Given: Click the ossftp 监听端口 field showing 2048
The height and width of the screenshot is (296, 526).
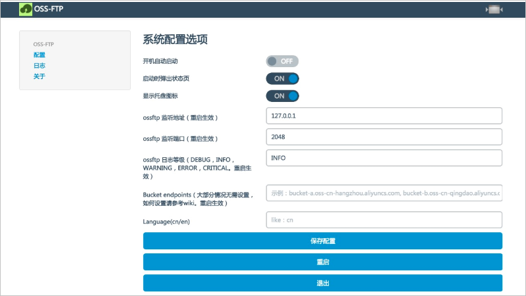Looking at the screenshot, I should point(384,137).
